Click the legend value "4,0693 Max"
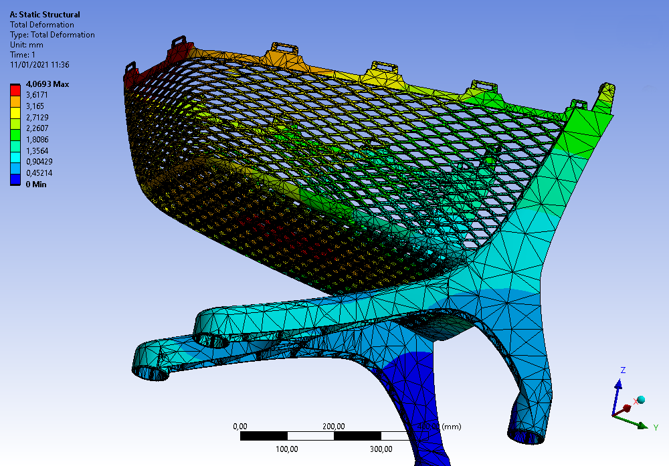 [x=47, y=84]
